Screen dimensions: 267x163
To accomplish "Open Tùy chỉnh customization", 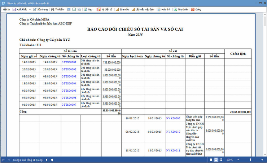I will pos(181,9).
